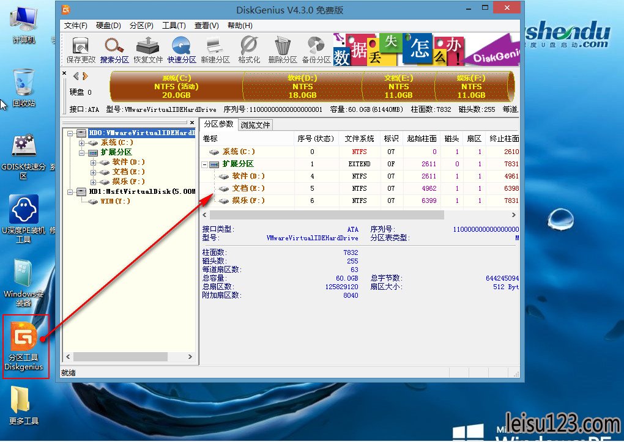Select 扩展分区 in the left tree
The image size is (624, 442).
tap(116, 152)
